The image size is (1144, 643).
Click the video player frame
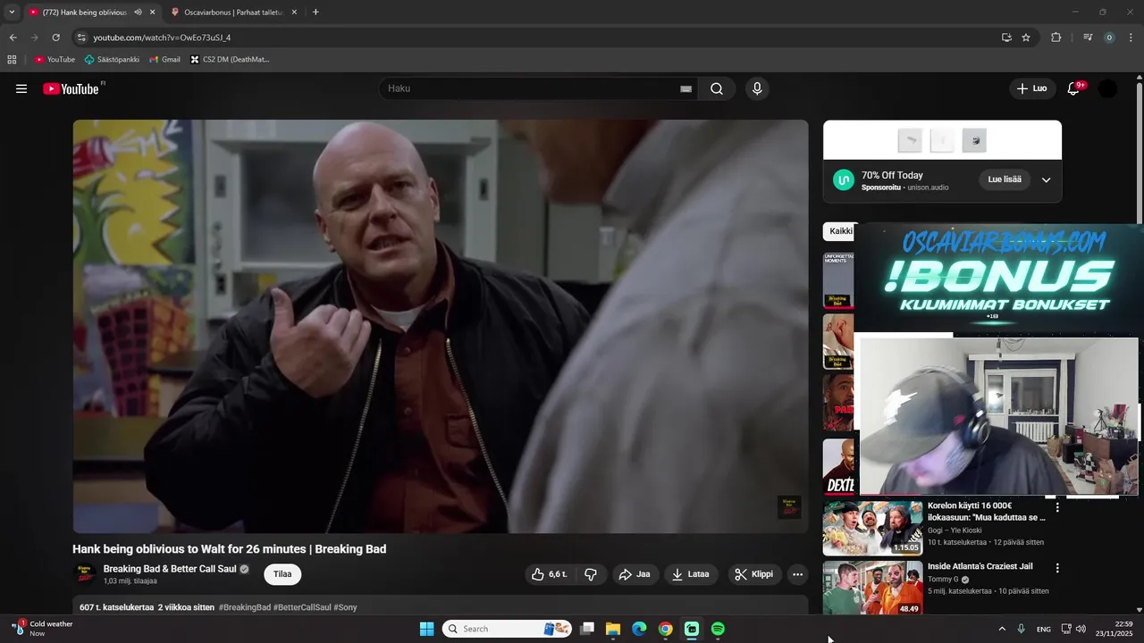point(441,326)
